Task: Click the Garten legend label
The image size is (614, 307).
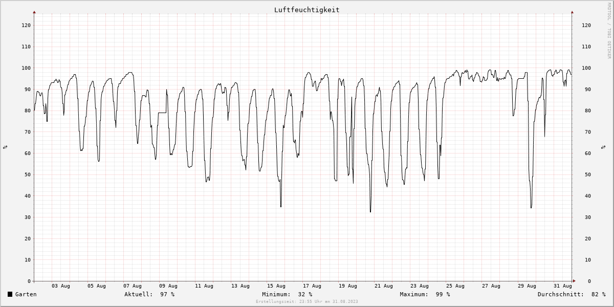Action: 26,294
